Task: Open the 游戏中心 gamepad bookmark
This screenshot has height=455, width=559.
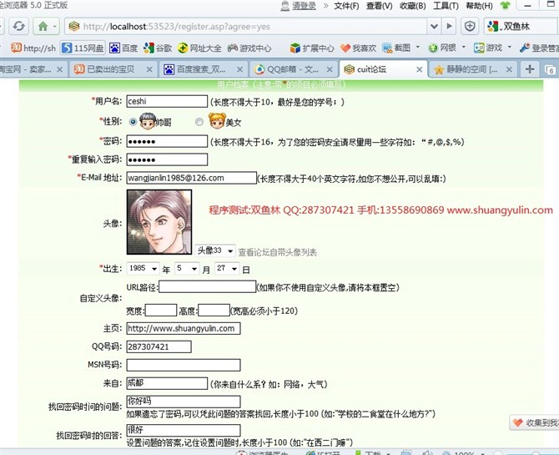Action: [x=249, y=48]
